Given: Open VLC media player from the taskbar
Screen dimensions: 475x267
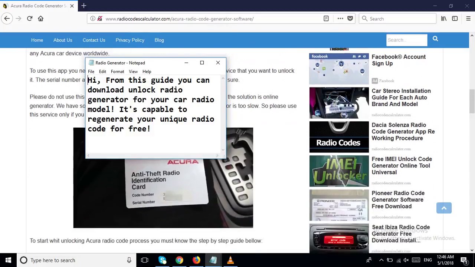Looking at the screenshot, I should click(x=230, y=260).
